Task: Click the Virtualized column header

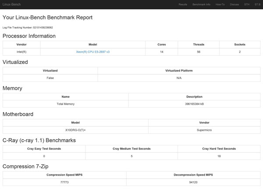Action: click(50, 70)
